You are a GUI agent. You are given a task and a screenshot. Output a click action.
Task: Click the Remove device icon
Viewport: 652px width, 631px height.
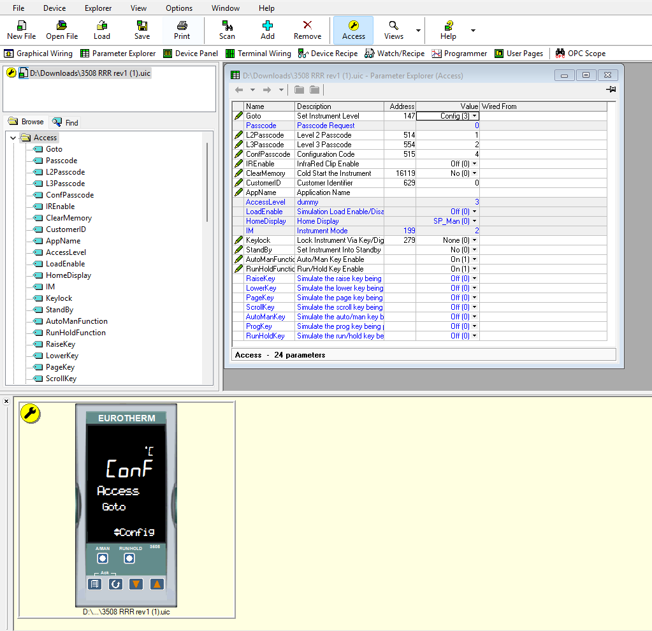pos(307,30)
